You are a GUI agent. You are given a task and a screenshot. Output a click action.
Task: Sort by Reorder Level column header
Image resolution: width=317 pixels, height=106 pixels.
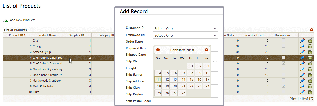[254, 35]
